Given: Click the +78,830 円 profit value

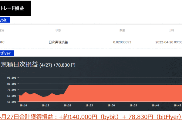Looking at the screenshot, I should click(x=64, y=65).
